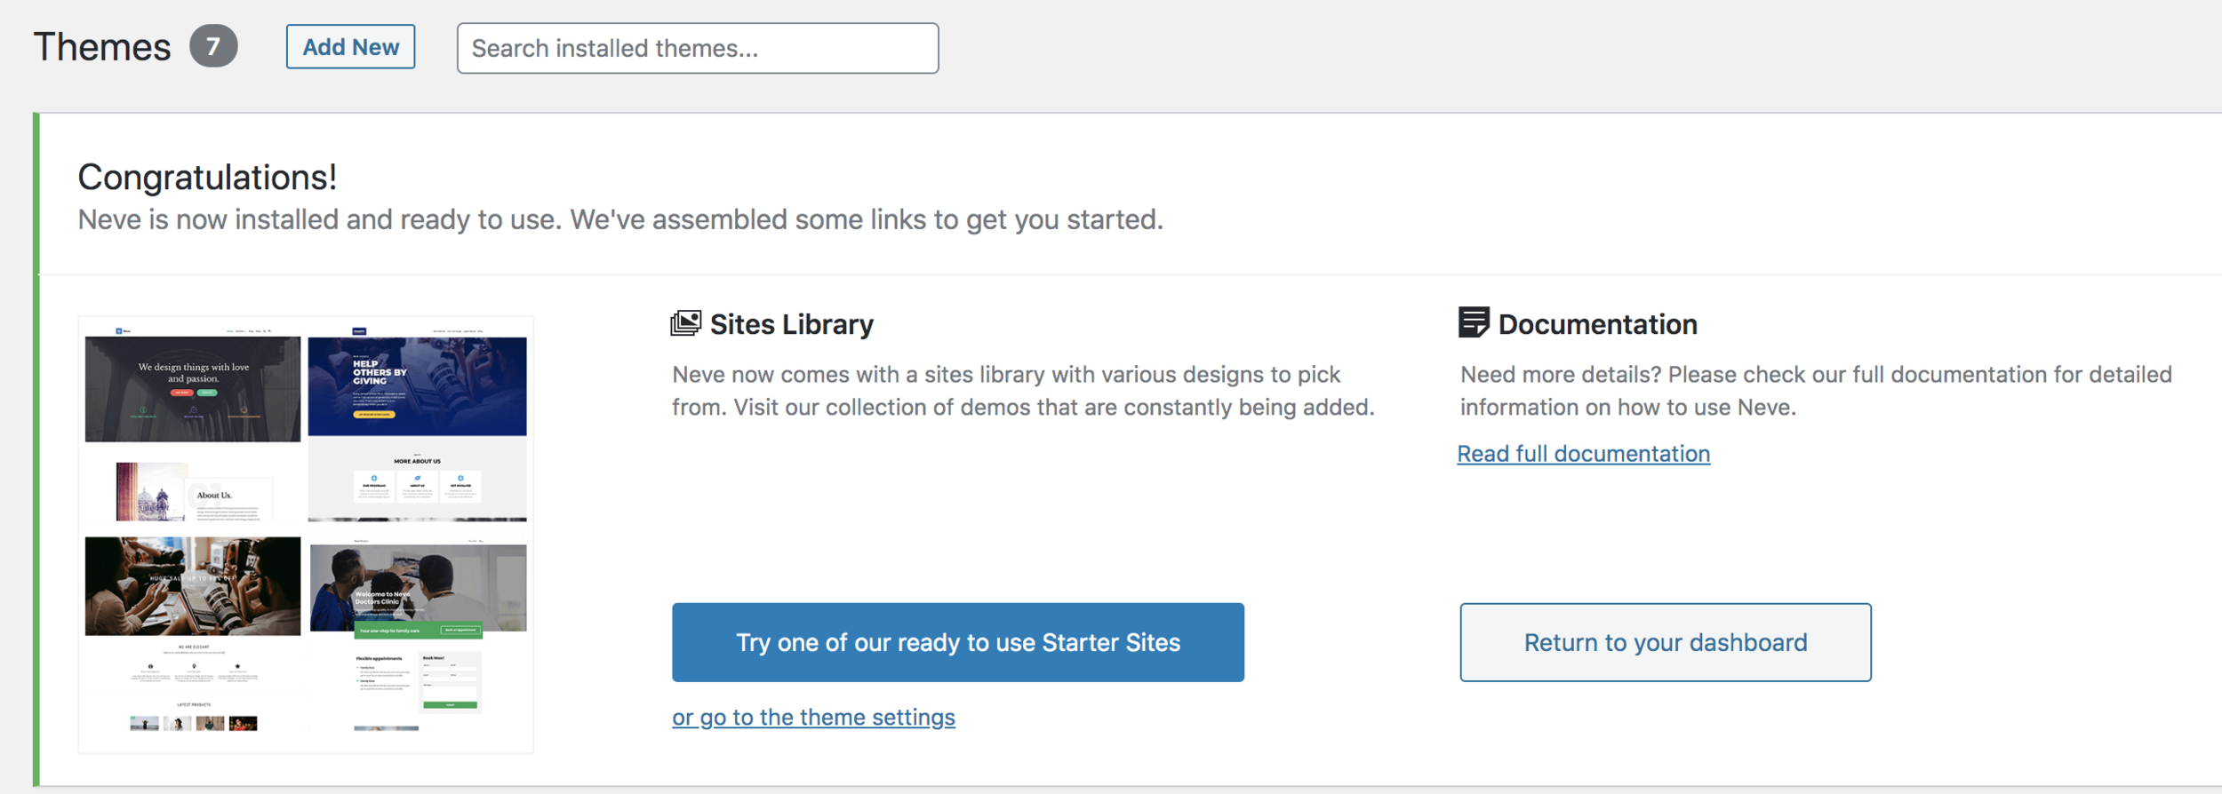Image resolution: width=2222 pixels, height=794 pixels.
Task: Click the Documentation page icon
Action: [1474, 322]
